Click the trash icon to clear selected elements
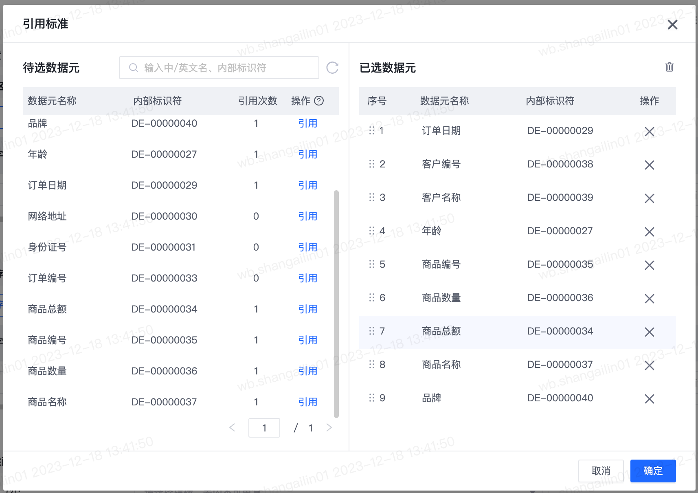The width and height of the screenshot is (698, 493). [669, 67]
